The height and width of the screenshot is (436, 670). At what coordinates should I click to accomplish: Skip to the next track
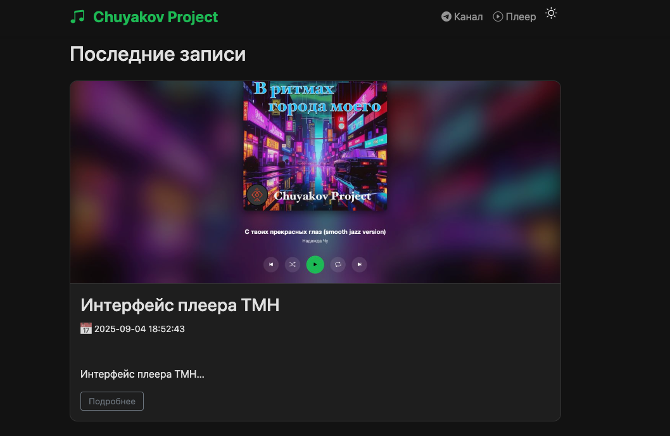pos(359,265)
